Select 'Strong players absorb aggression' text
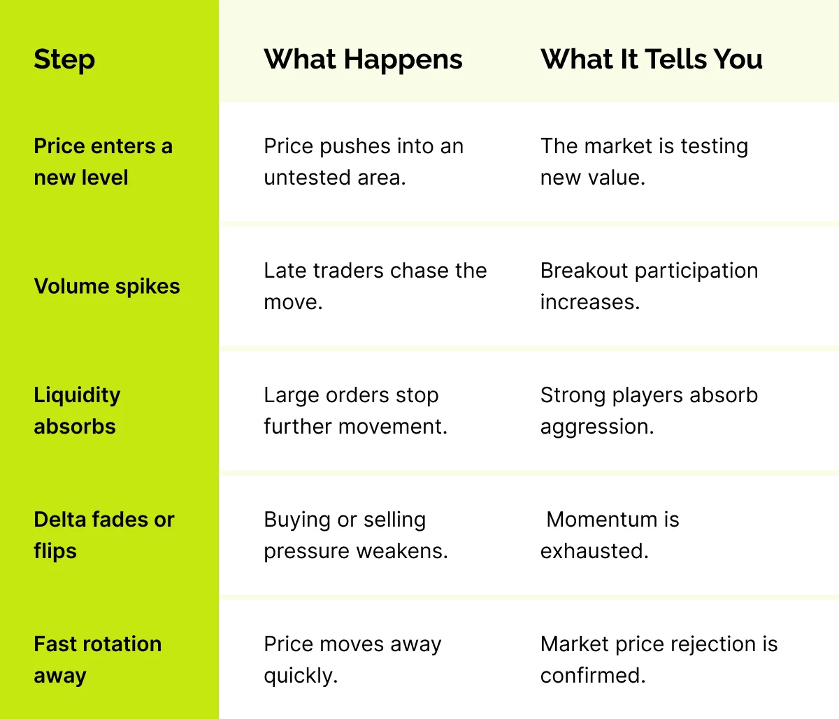The image size is (839, 719). (x=649, y=411)
